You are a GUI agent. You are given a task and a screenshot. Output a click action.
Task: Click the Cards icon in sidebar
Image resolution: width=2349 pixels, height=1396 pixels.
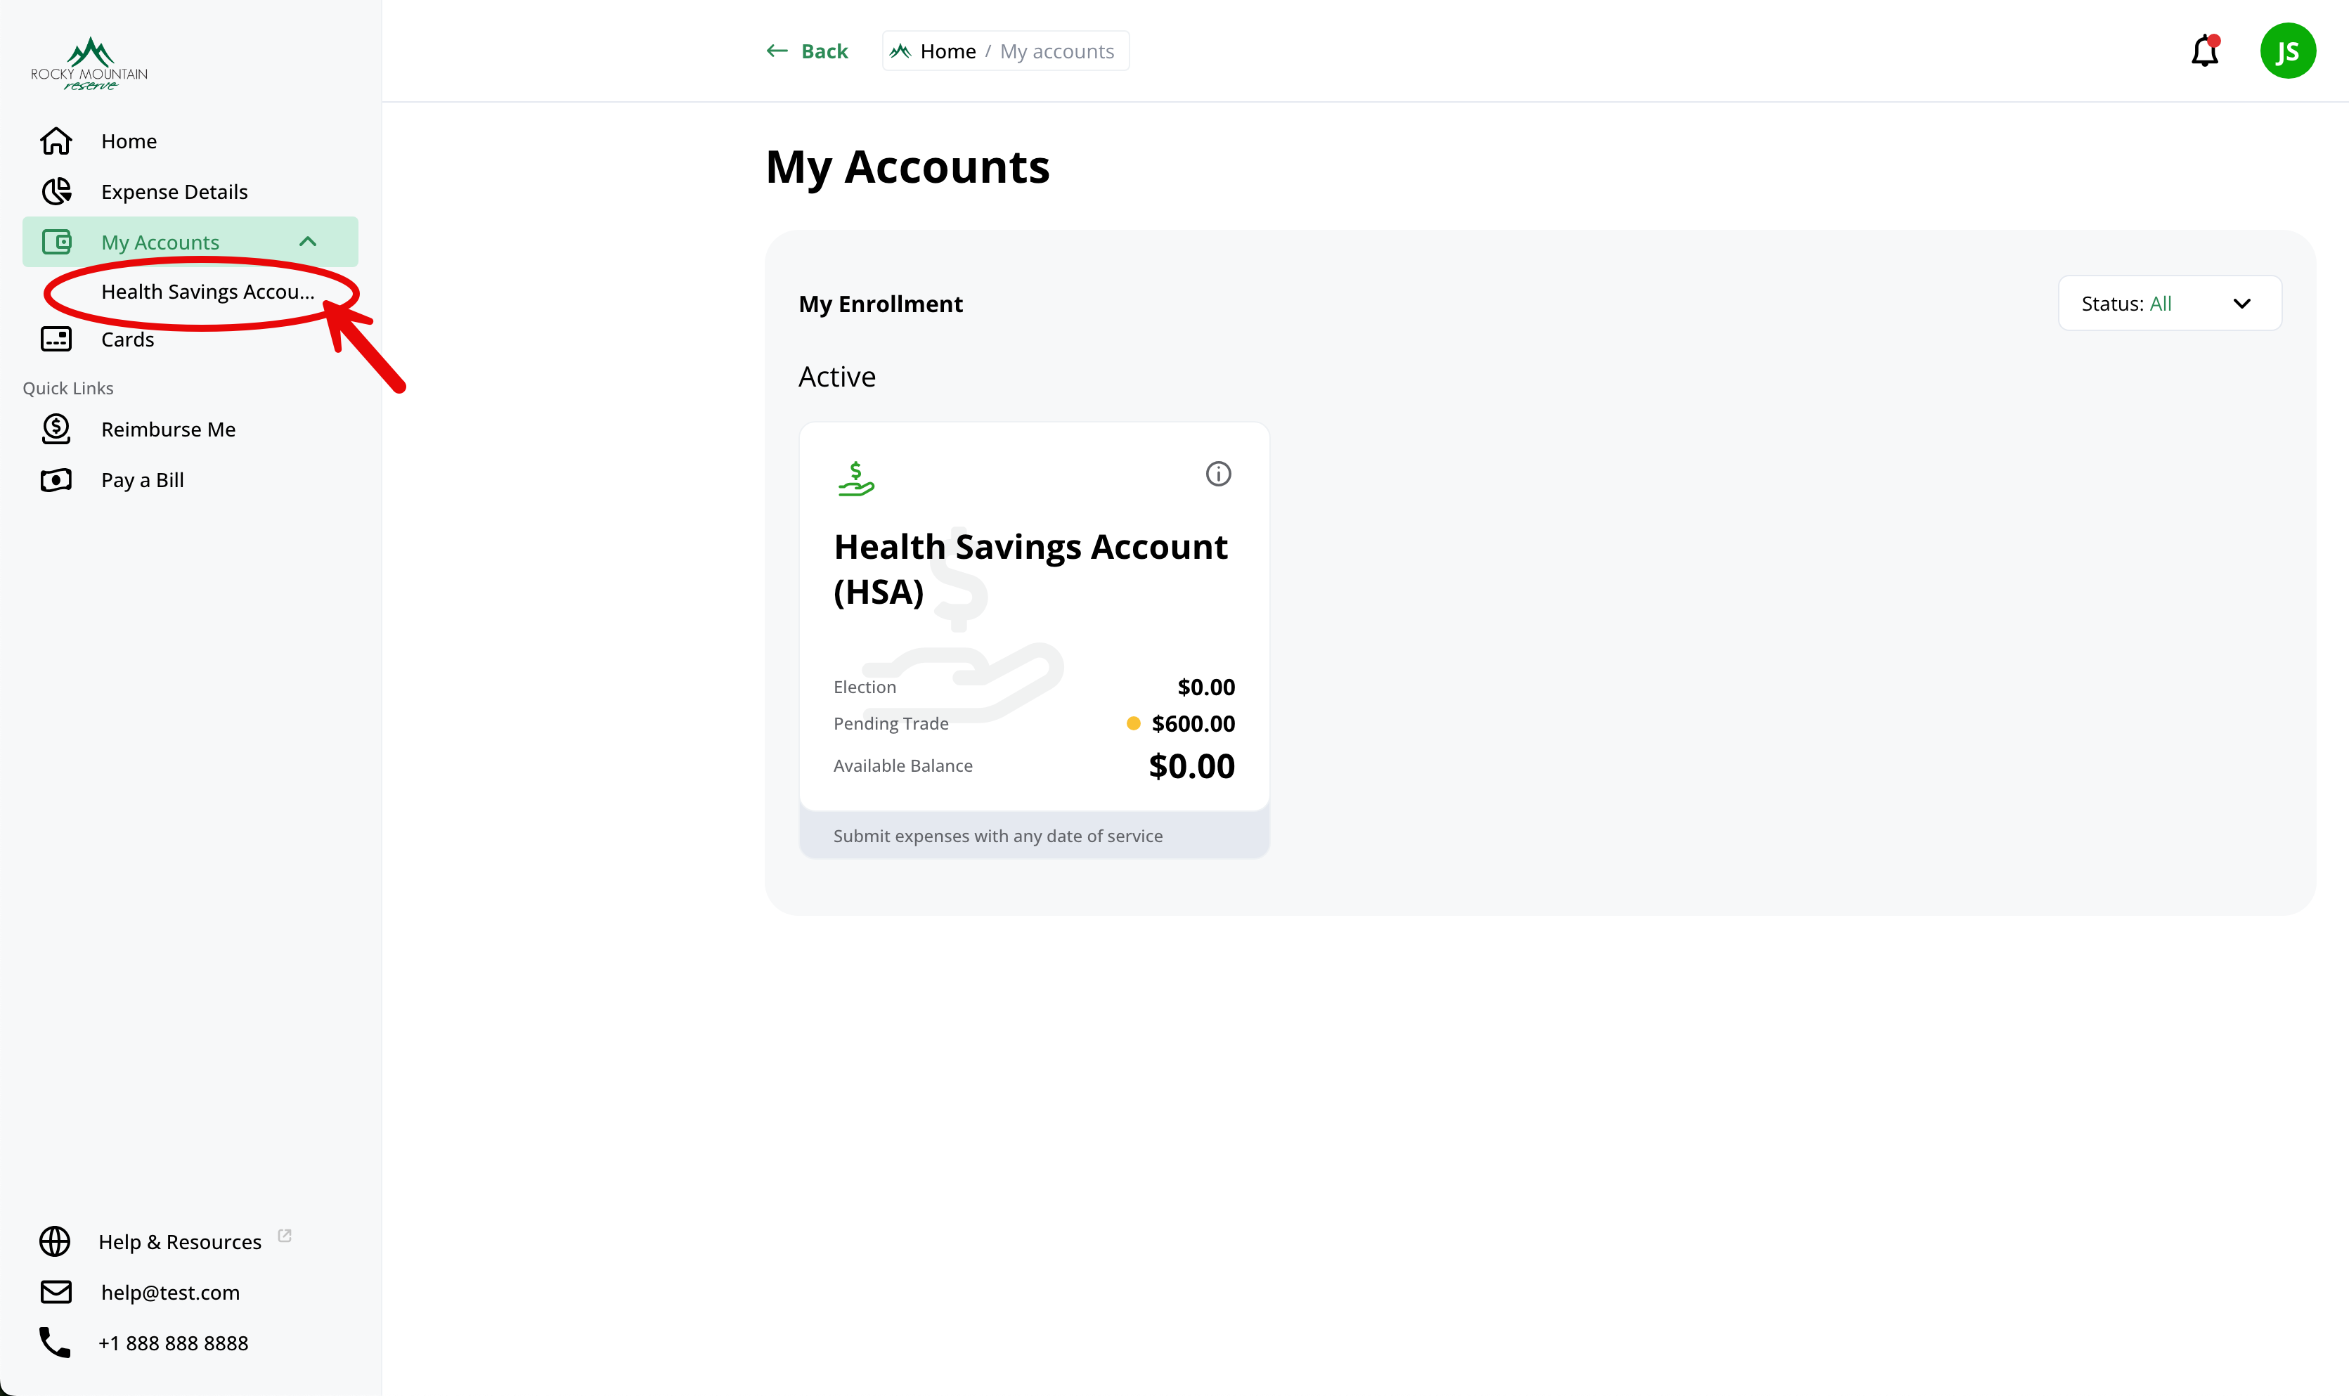[56, 340]
